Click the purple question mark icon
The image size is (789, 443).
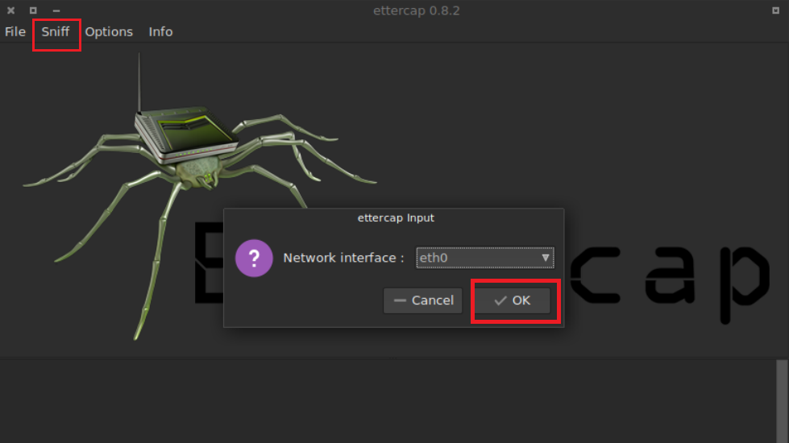pos(254,258)
